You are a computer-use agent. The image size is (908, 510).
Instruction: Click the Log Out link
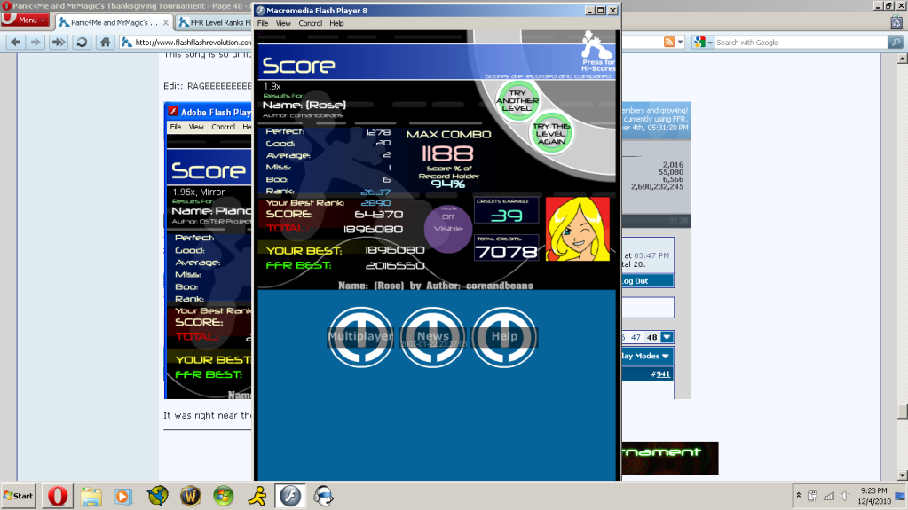(634, 281)
